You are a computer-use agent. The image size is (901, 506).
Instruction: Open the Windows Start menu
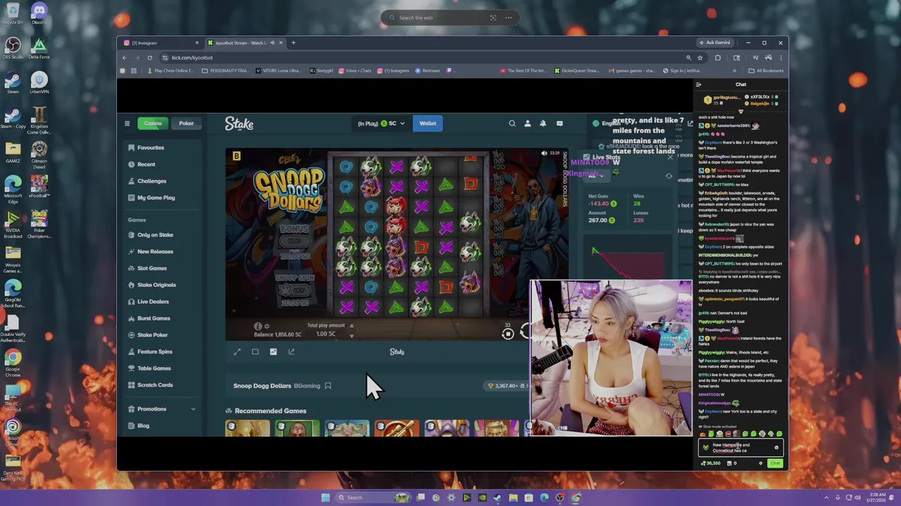[325, 498]
